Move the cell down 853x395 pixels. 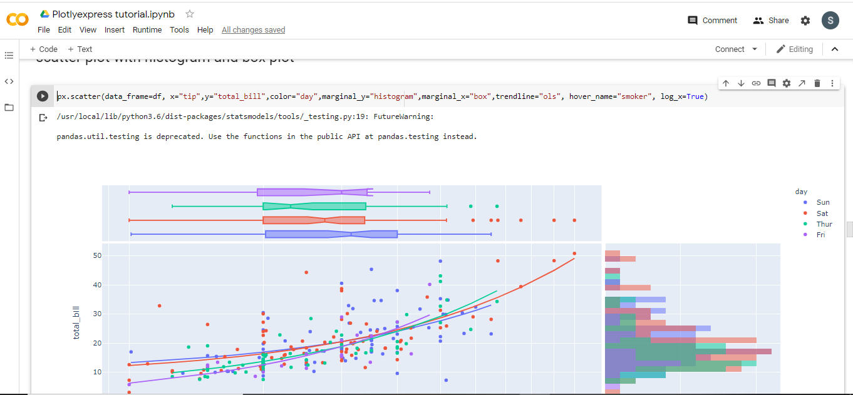click(x=741, y=83)
